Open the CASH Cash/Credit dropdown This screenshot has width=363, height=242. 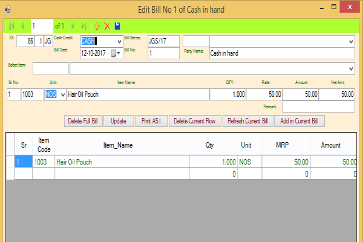[119, 42]
